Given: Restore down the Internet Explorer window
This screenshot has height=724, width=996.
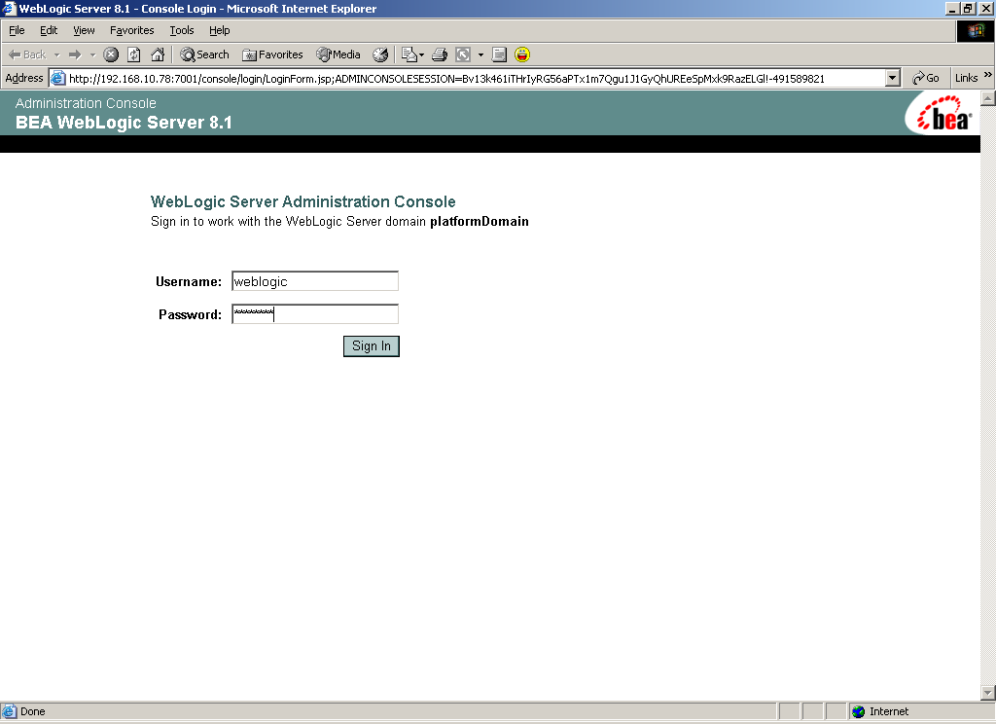Looking at the screenshot, I should [968, 8].
